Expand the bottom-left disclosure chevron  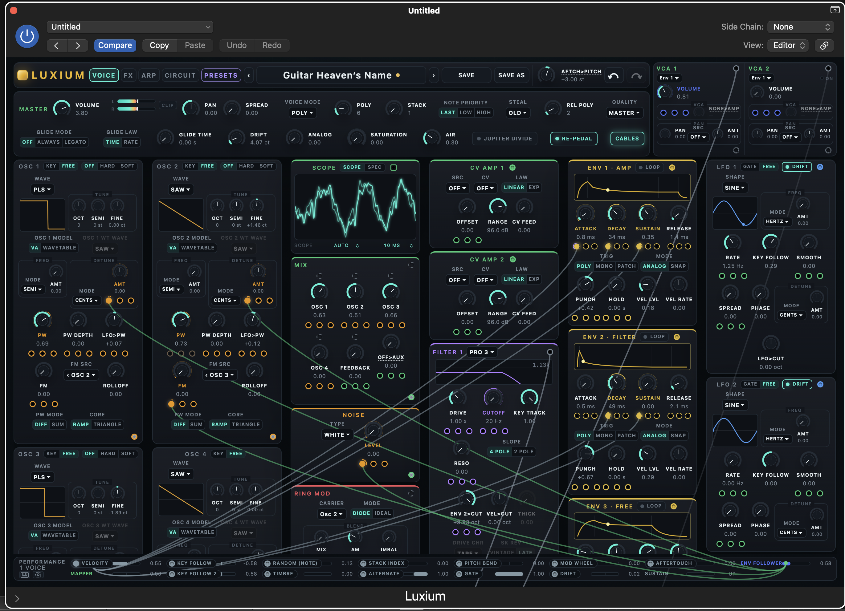(17, 598)
